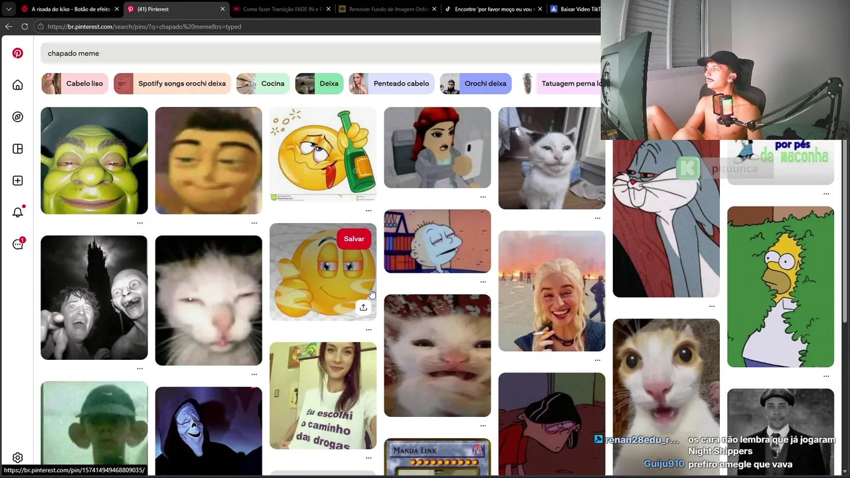850x478 pixels.
Task: Filter by the 'Deixa' chip
Action: tap(319, 84)
